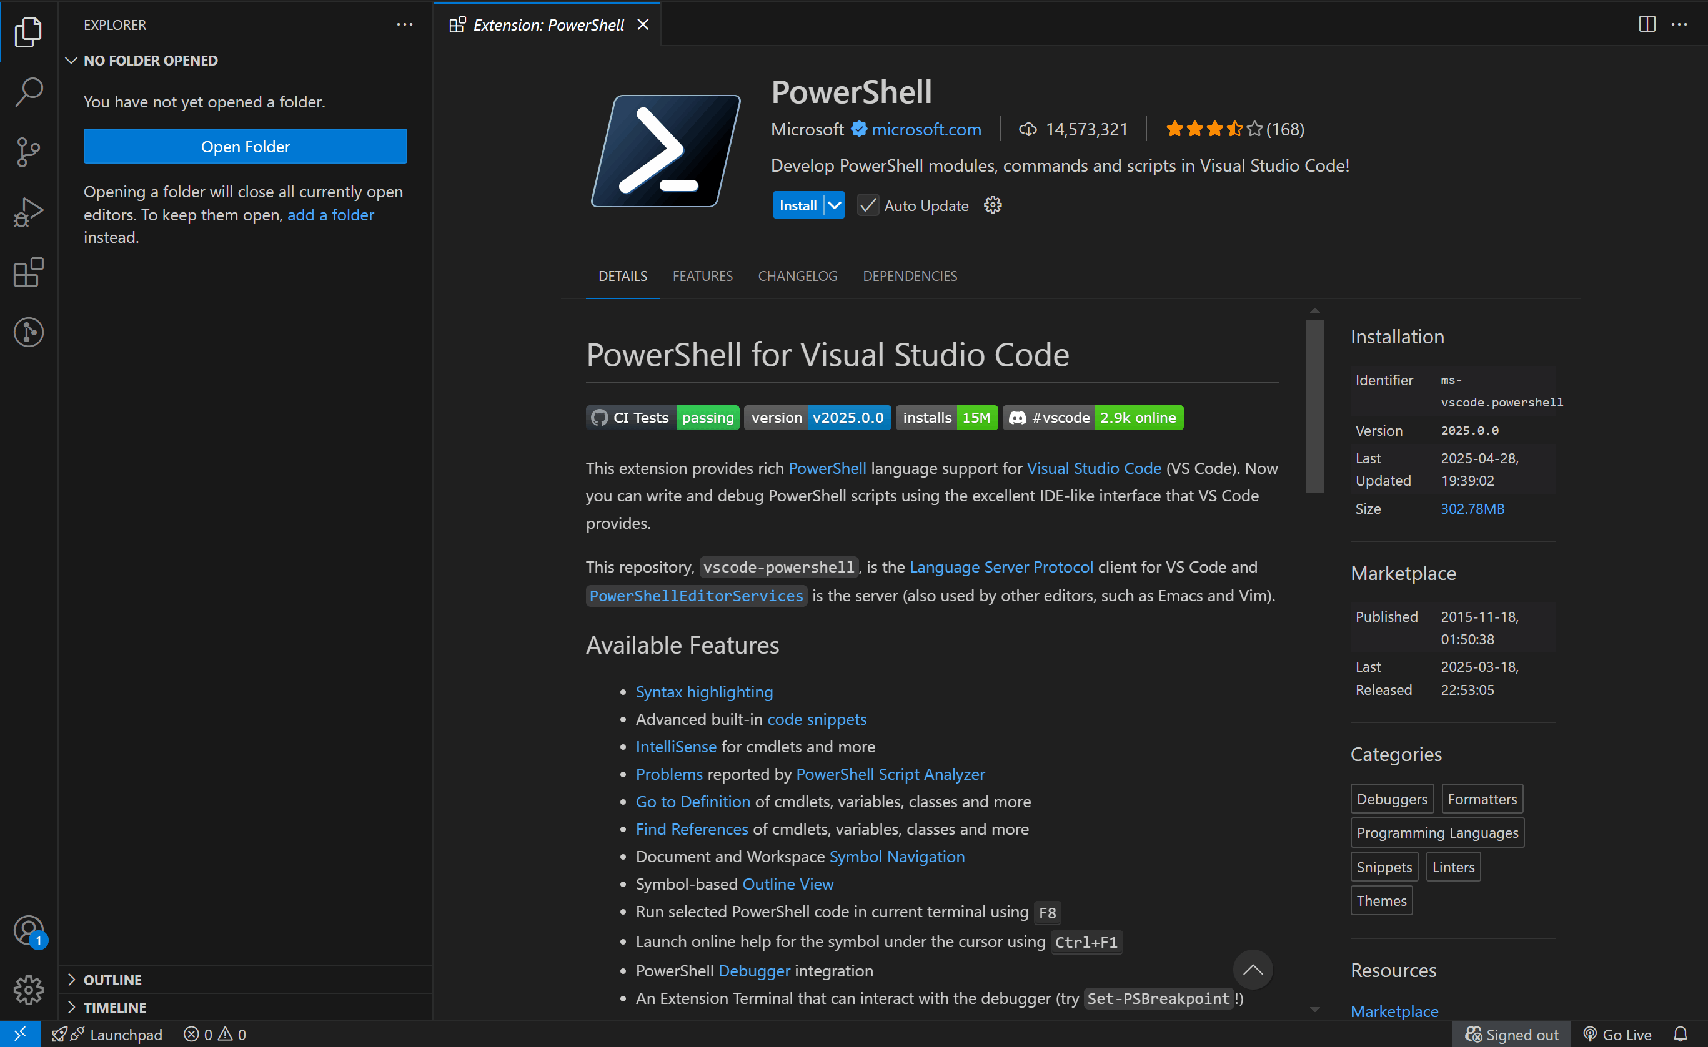Screen dimensions: 1708x1047
Task: Click the scroll-to-top arrow button
Action: coord(1252,969)
